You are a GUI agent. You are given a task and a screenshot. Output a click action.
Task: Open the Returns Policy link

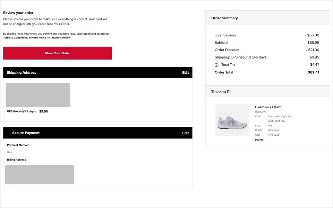pos(61,38)
